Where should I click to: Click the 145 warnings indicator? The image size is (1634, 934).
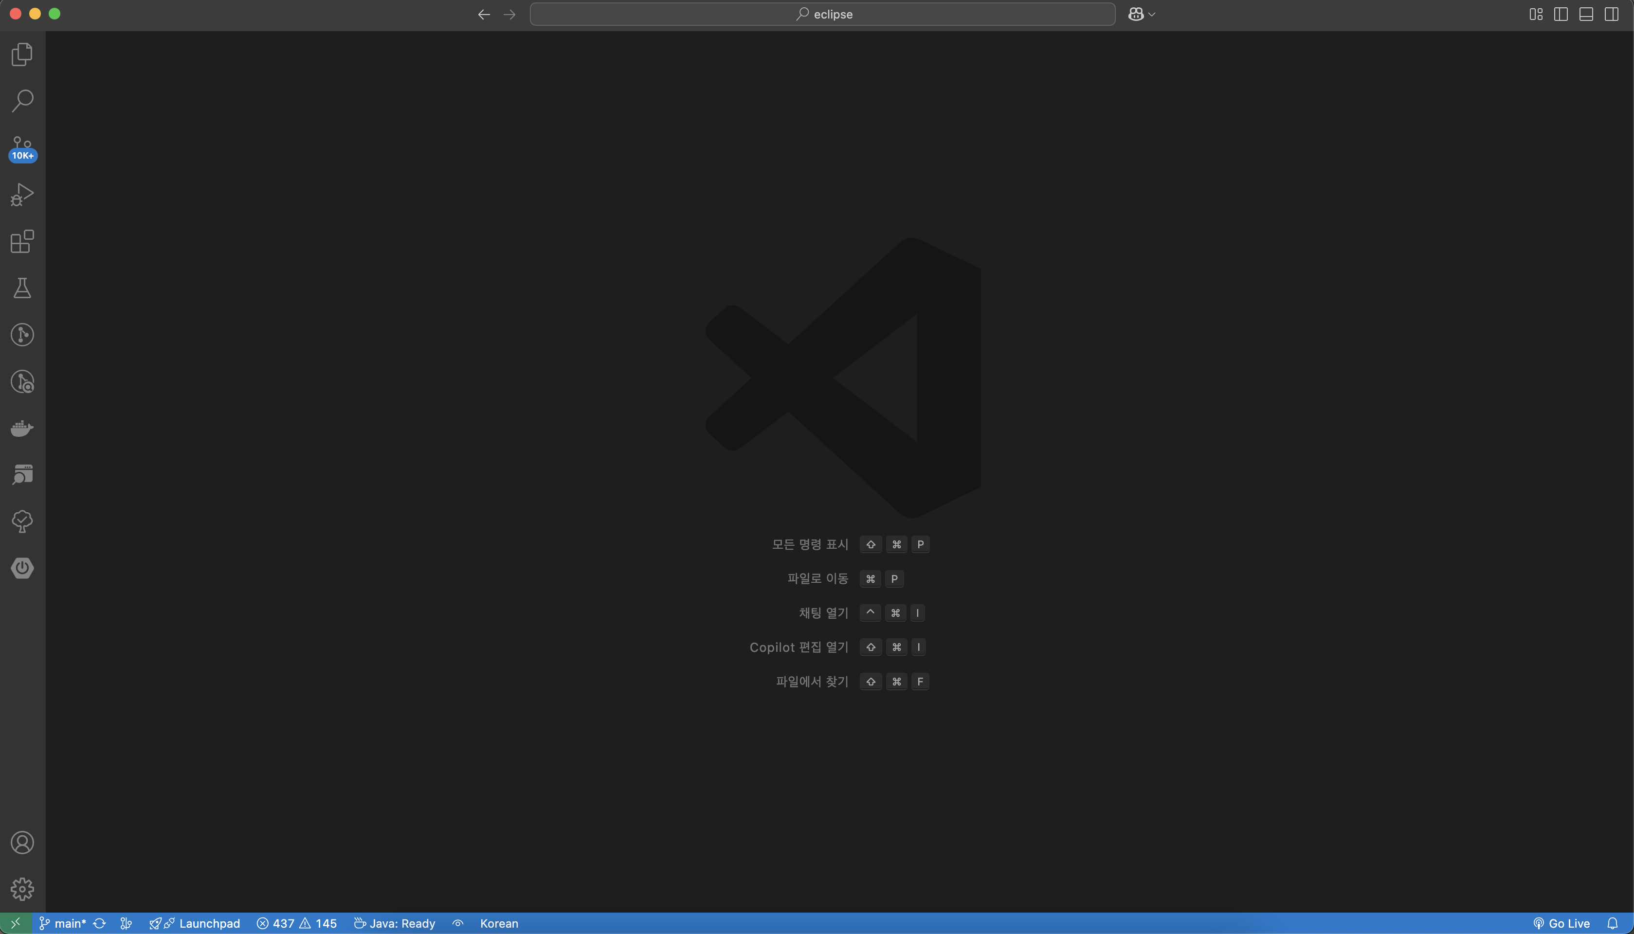318,923
